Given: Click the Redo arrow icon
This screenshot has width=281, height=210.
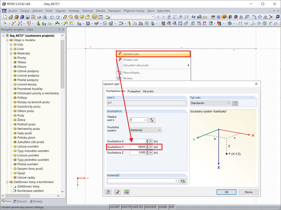Looking at the screenshot, I should (58, 17).
